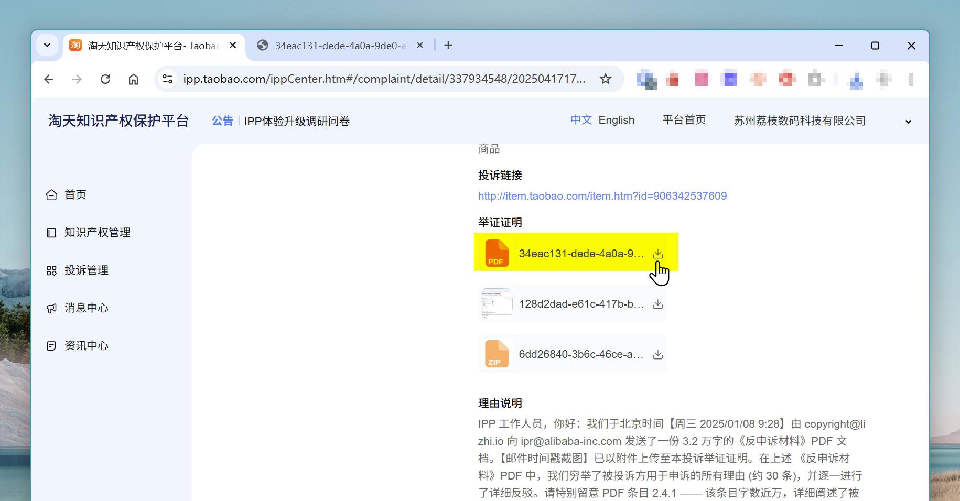Switch language to 中文
The image size is (960, 501).
click(581, 120)
